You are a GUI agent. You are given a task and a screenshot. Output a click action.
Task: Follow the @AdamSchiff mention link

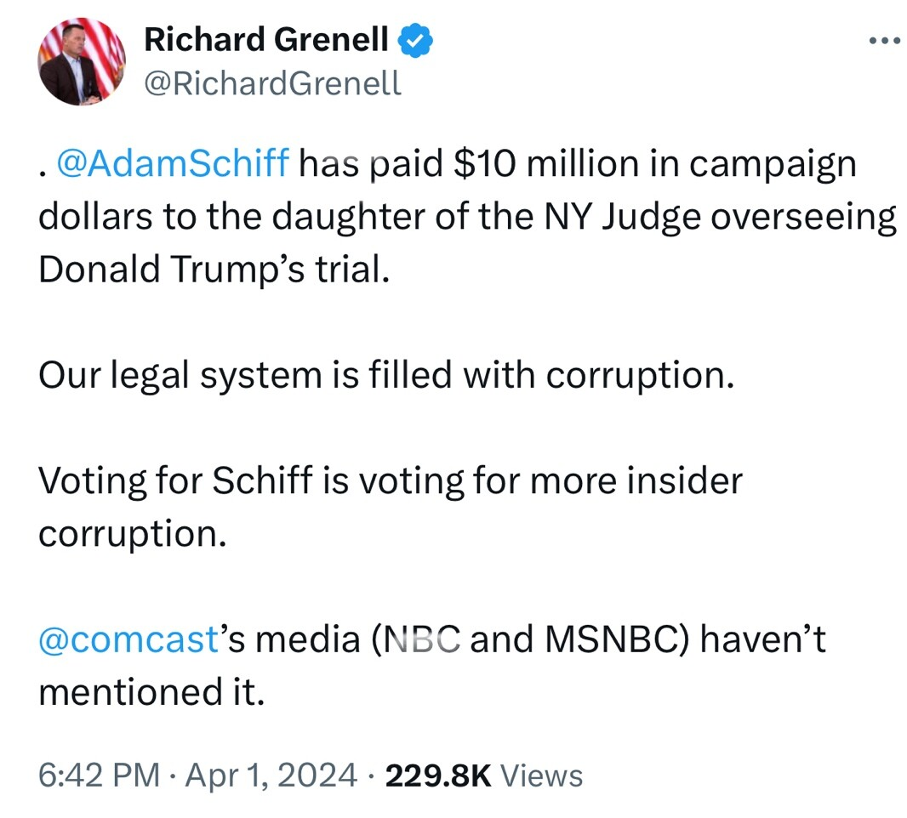pos(173,163)
